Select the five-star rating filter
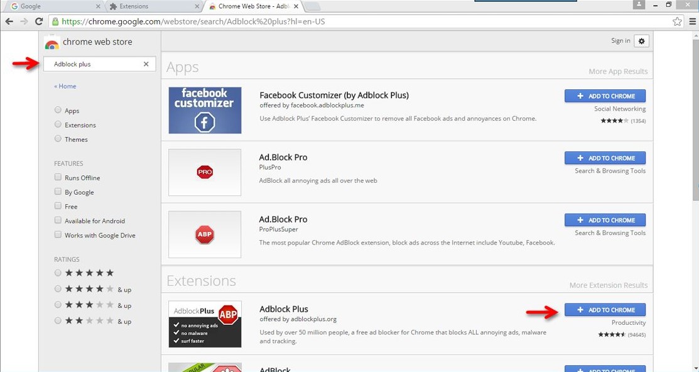Image resolution: width=699 pixels, height=372 pixels. tap(58, 273)
